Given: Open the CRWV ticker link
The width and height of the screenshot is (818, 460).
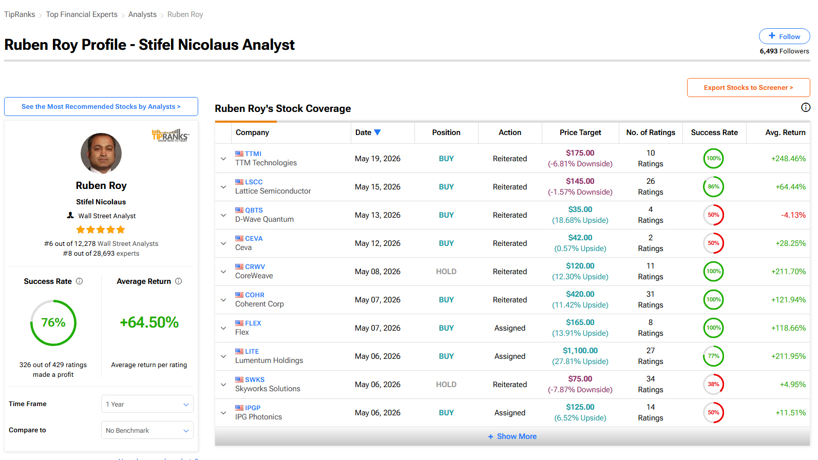Looking at the screenshot, I should point(255,266).
